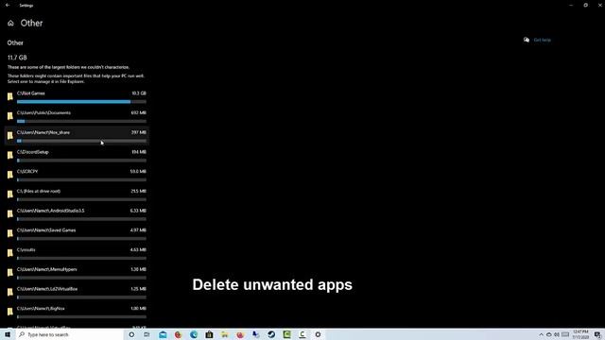Open the Nox_share folder entry
Screen dimensions: 605x340
(x=77, y=136)
